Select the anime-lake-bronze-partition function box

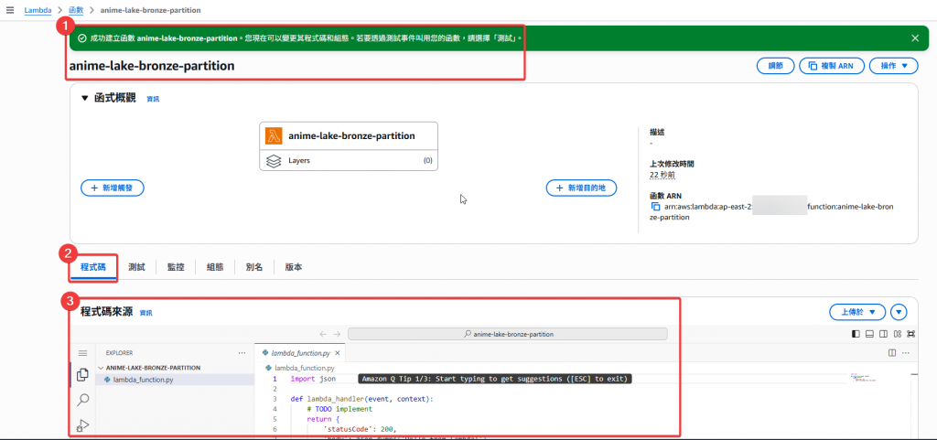(x=349, y=135)
